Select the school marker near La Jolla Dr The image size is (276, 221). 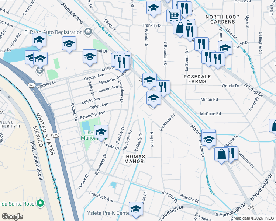[x=225, y=48]
